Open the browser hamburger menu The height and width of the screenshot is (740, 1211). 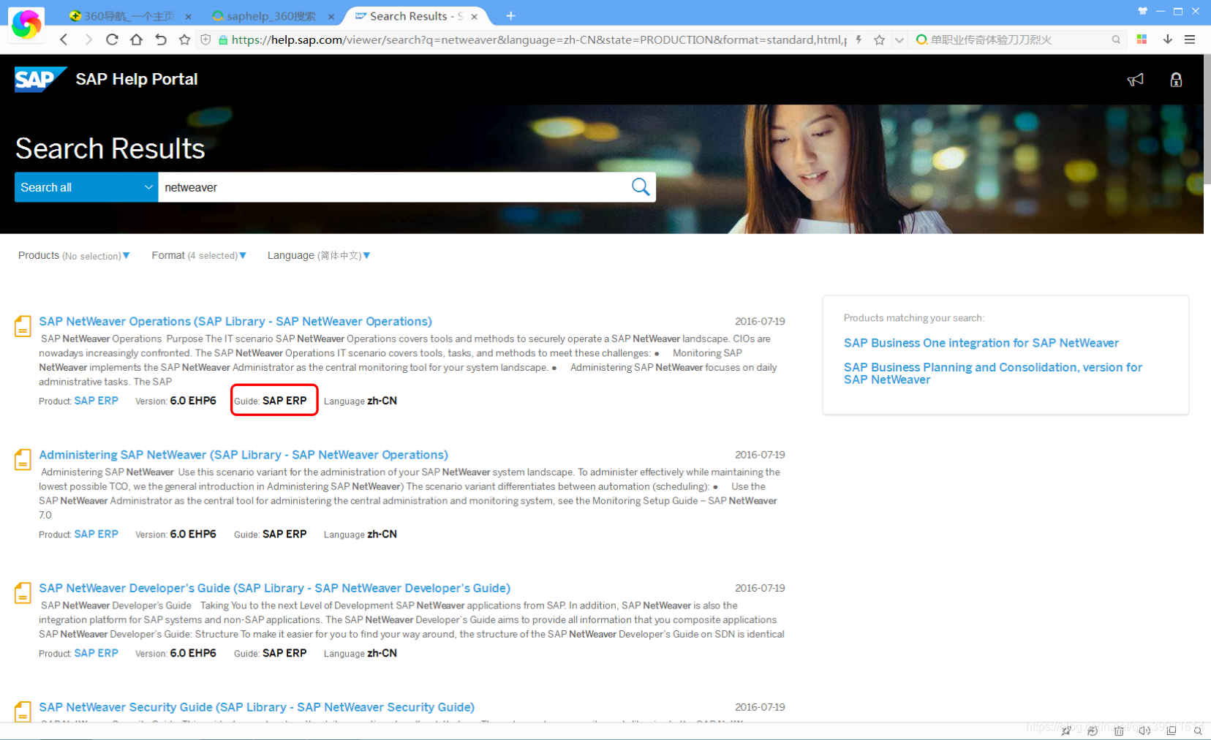coord(1190,39)
